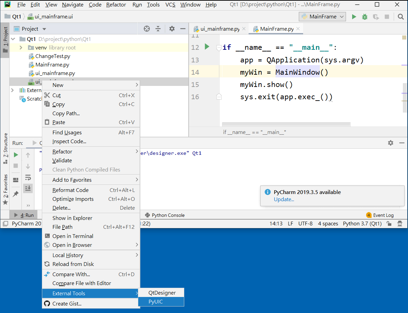Choose Open in Terminal menu item
This screenshot has width=408, height=313.
click(x=91, y=236)
